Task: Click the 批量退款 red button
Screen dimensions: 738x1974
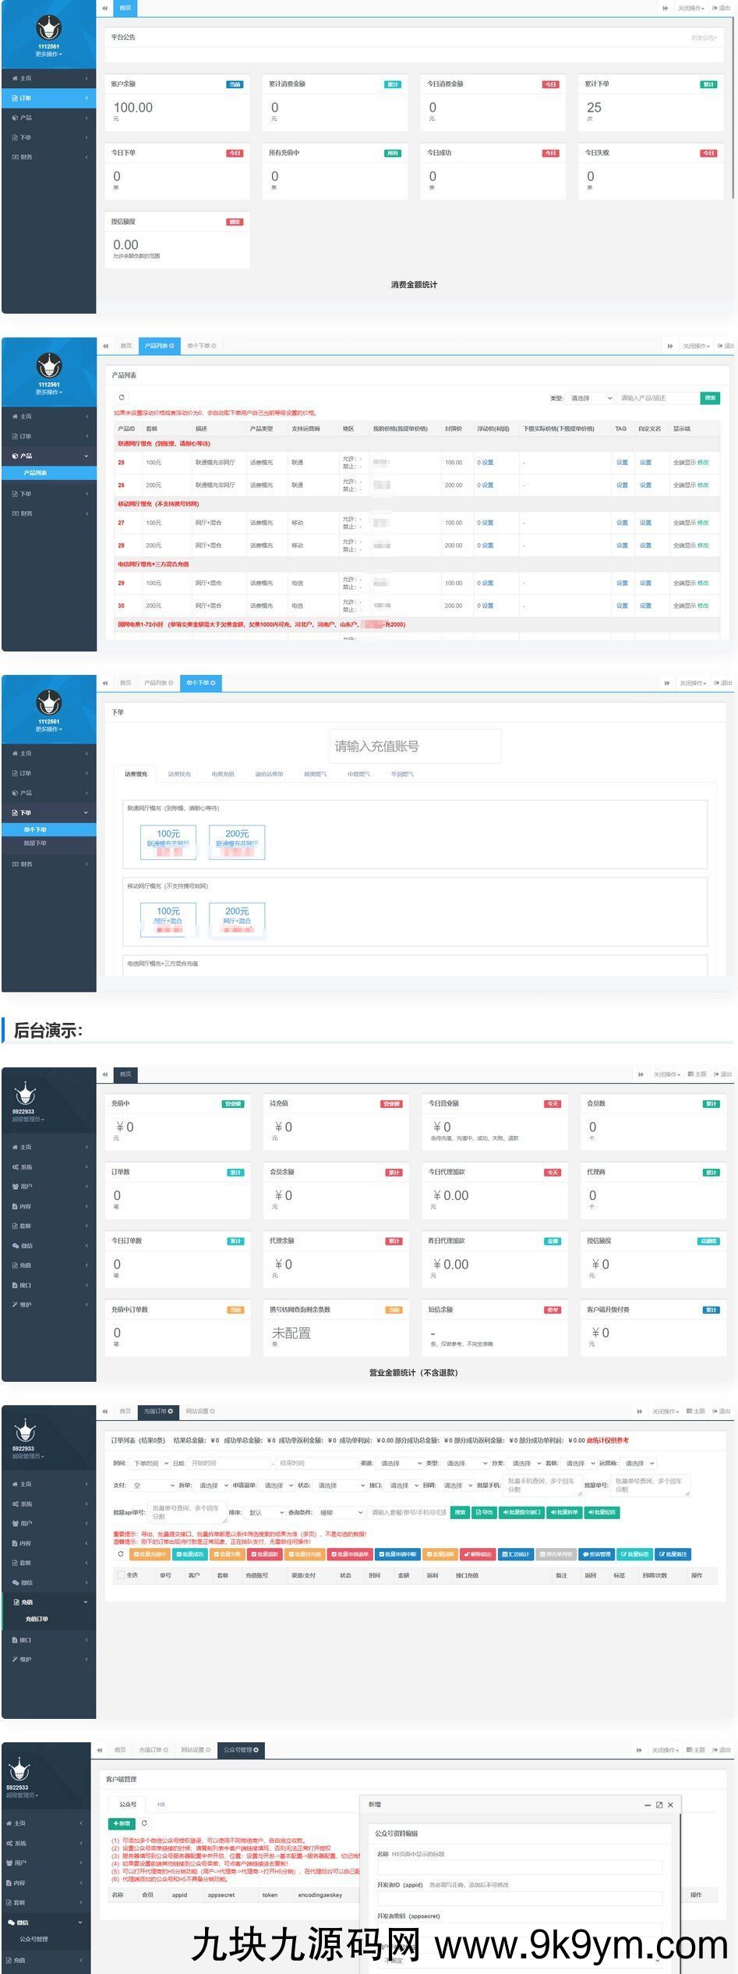Action: point(265,1554)
